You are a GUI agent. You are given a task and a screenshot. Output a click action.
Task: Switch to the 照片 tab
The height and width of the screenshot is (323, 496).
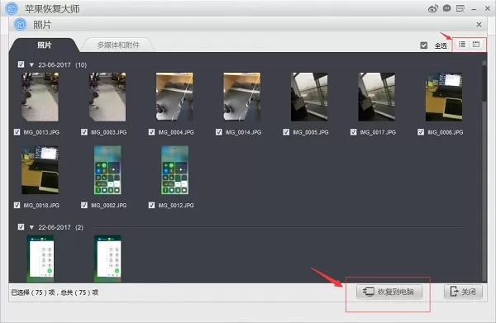click(45, 45)
